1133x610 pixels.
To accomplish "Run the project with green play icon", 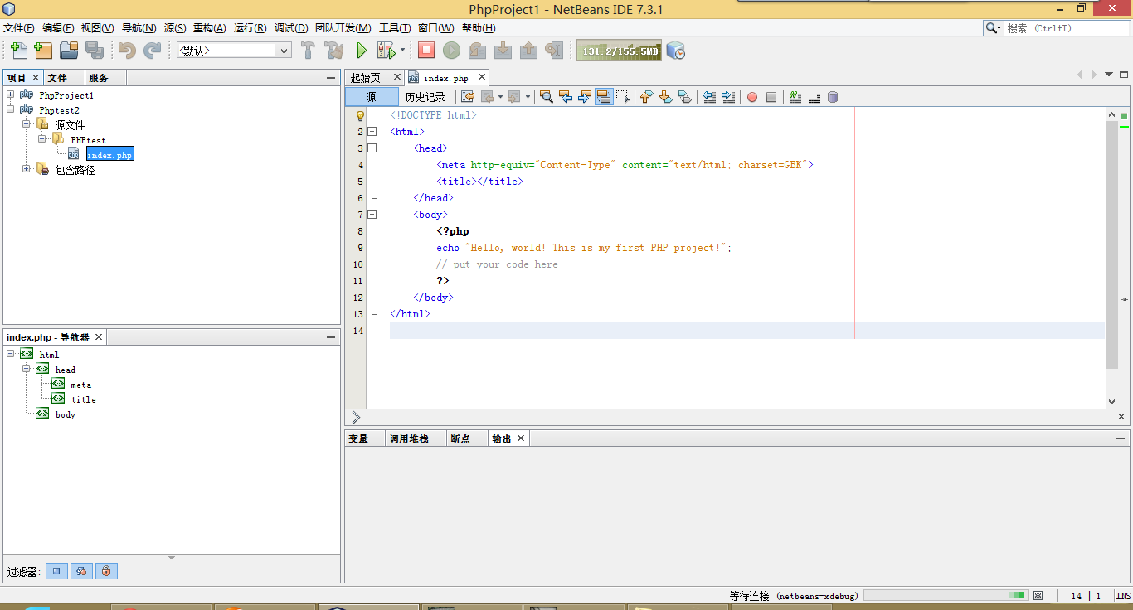I will coord(362,51).
